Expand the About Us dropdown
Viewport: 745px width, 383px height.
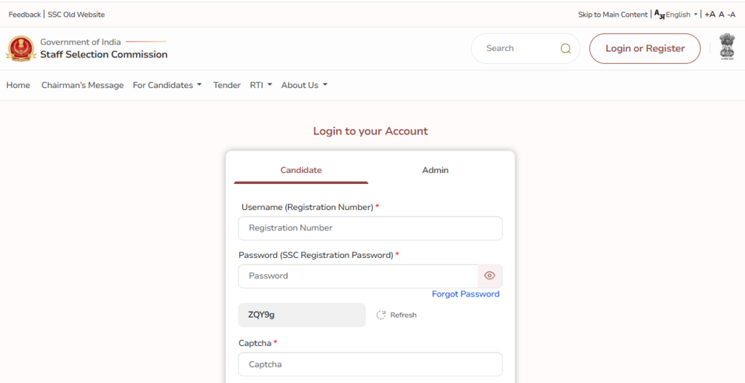pos(304,85)
